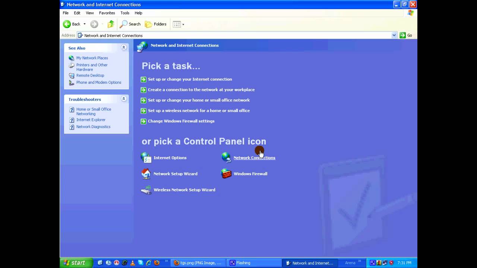The height and width of the screenshot is (268, 477).
Task: Open Internet Options text link
Action: pyautogui.click(x=170, y=158)
